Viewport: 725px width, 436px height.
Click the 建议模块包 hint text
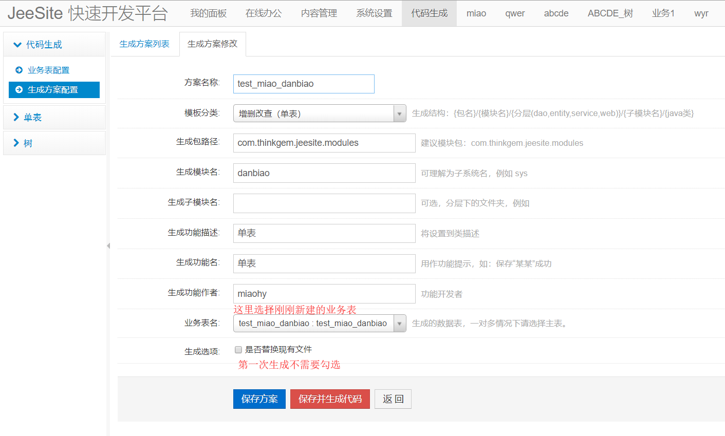pyautogui.click(x=502, y=143)
